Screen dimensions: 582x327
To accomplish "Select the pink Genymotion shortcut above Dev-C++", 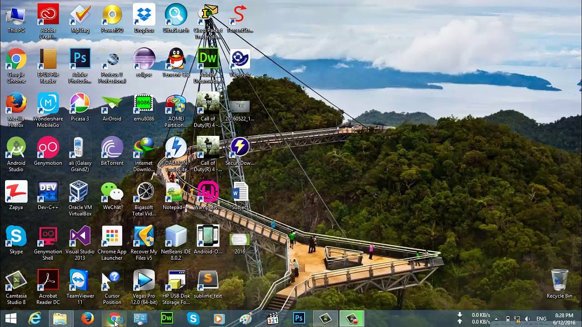I will (48, 151).
